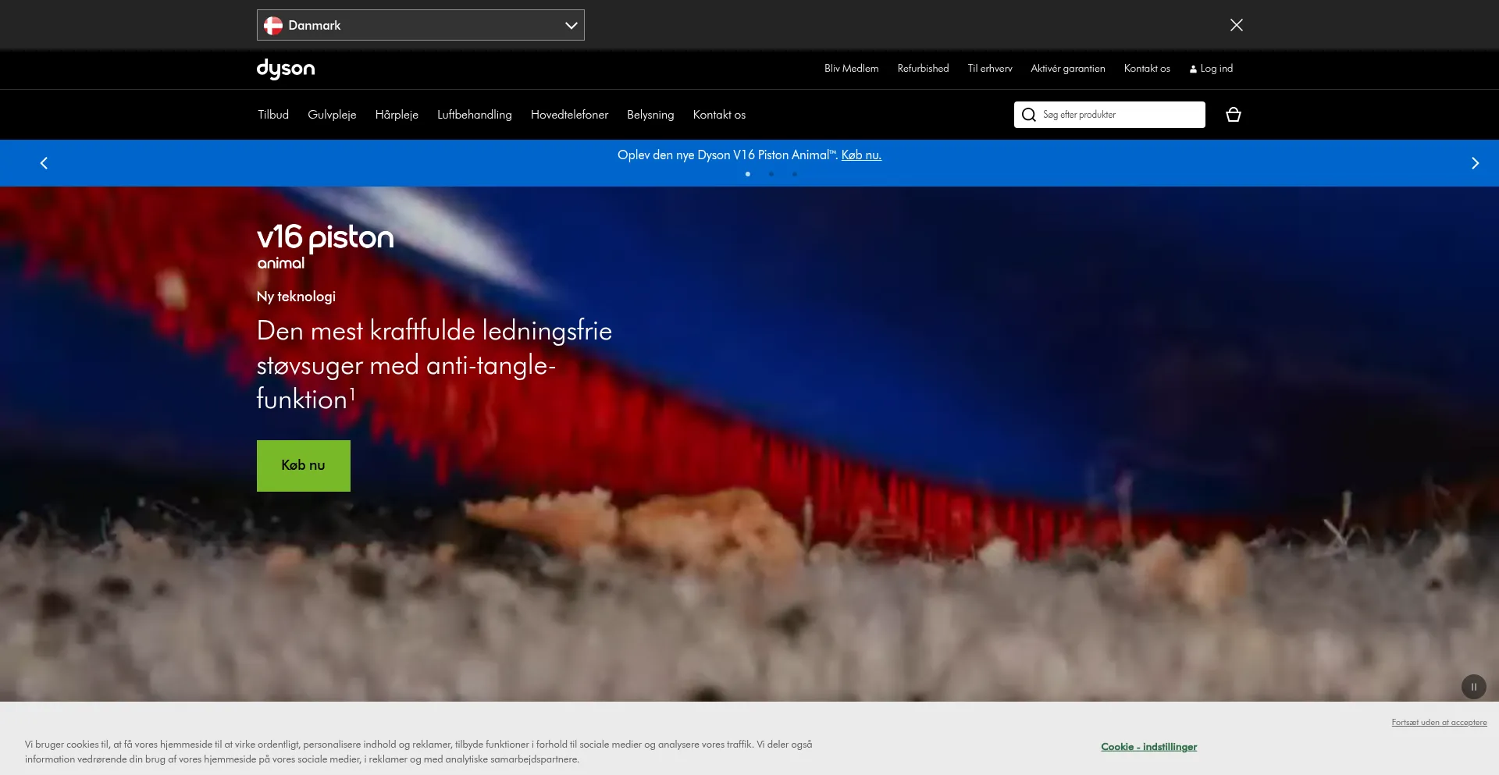Open the Hårpleje menu

click(x=397, y=115)
